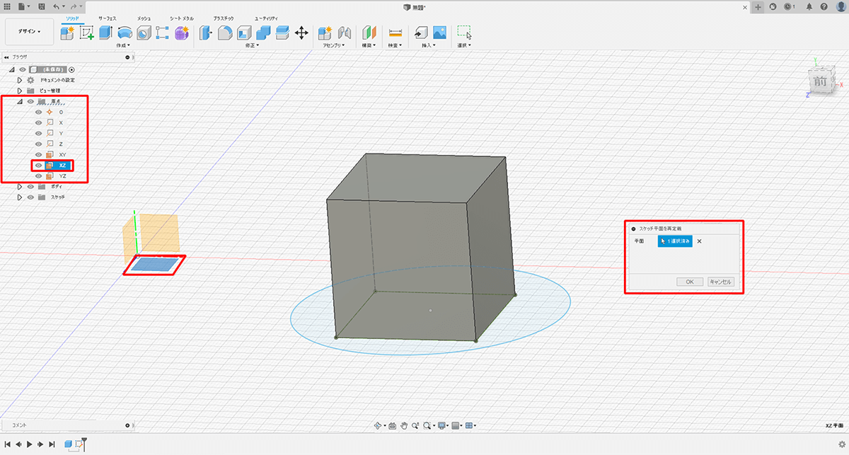Select the Insert Derive tool

(x=420, y=32)
